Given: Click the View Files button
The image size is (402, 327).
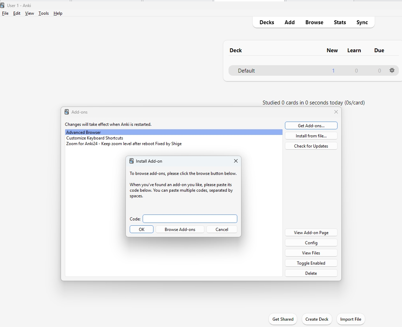Looking at the screenshot, I should [x=311, y=253].
